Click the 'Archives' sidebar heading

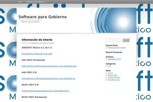click(x=110, y=57)
